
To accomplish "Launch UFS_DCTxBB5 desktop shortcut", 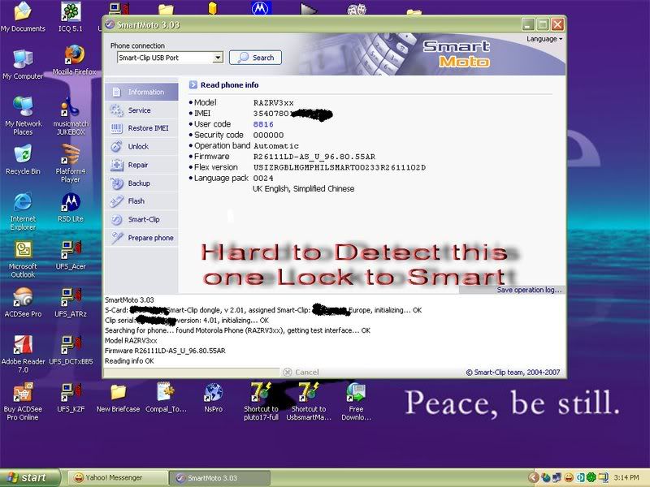I will pos(71,350).
